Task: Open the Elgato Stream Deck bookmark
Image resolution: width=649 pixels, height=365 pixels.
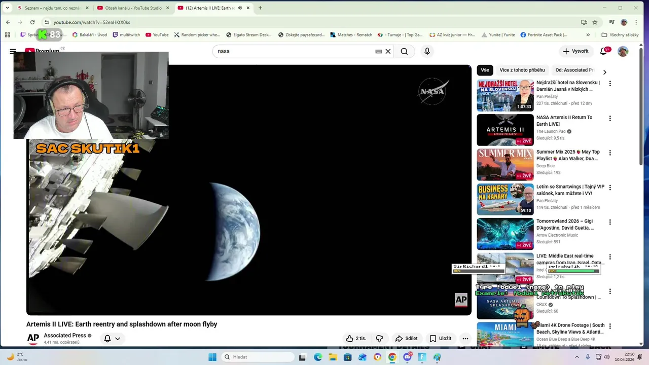Action: click(248, 35)
